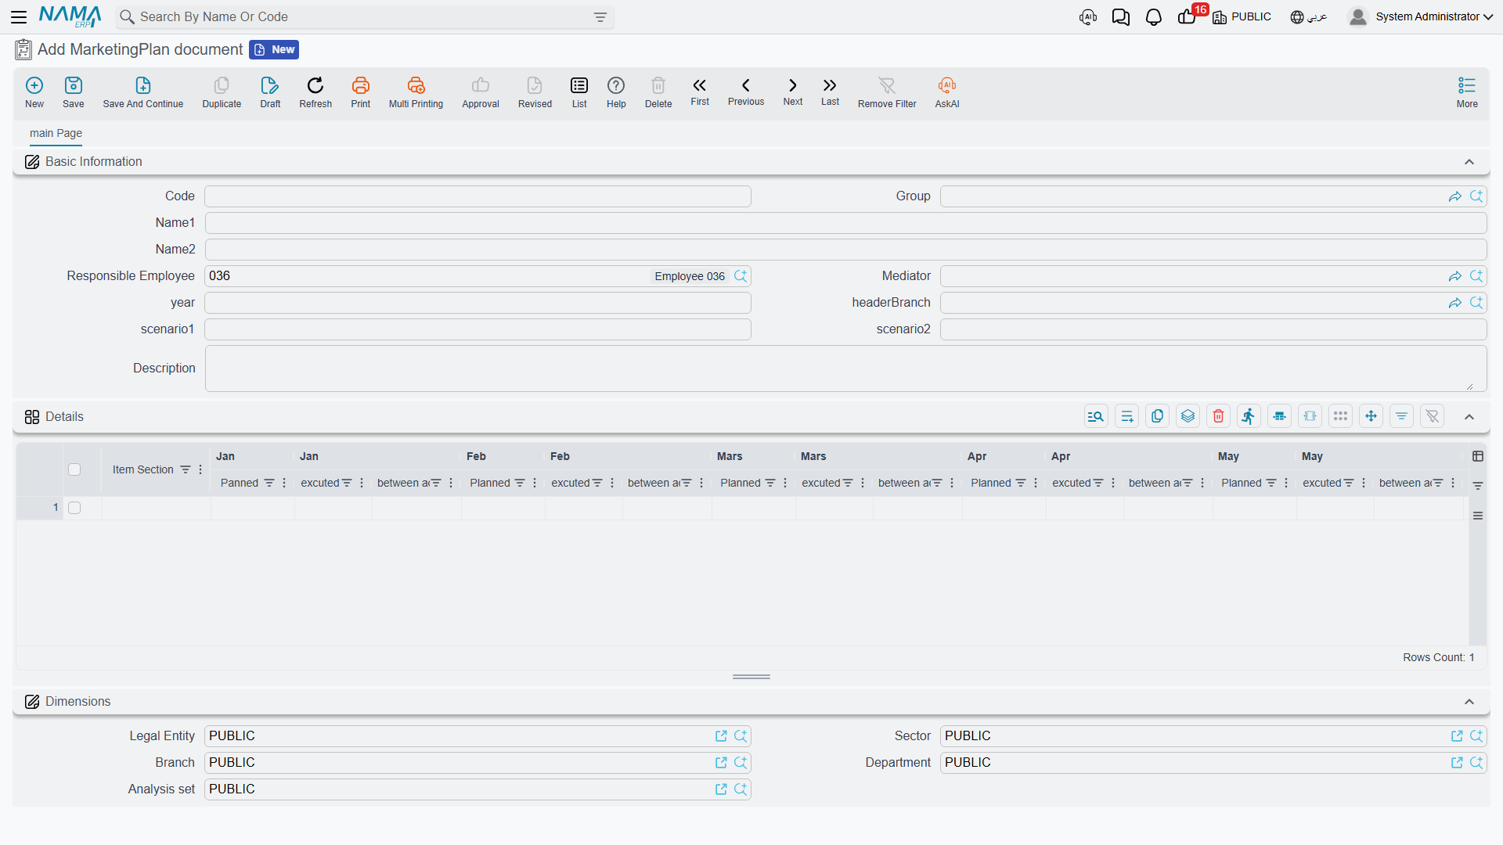The width and height of the screenshot is (1503, 845).
Task: Switch language to Arabic
Action: pyautogui.click(x=1309, y=16)
